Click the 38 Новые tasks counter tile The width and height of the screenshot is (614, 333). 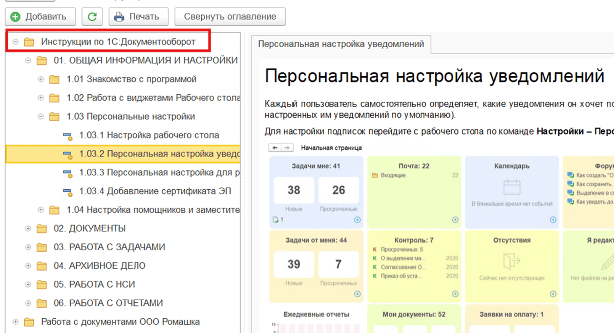click(x=294, y=194)
